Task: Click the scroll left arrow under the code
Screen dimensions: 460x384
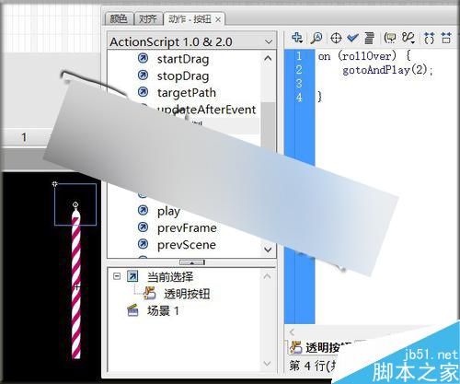Action: (x=292, y=332)
